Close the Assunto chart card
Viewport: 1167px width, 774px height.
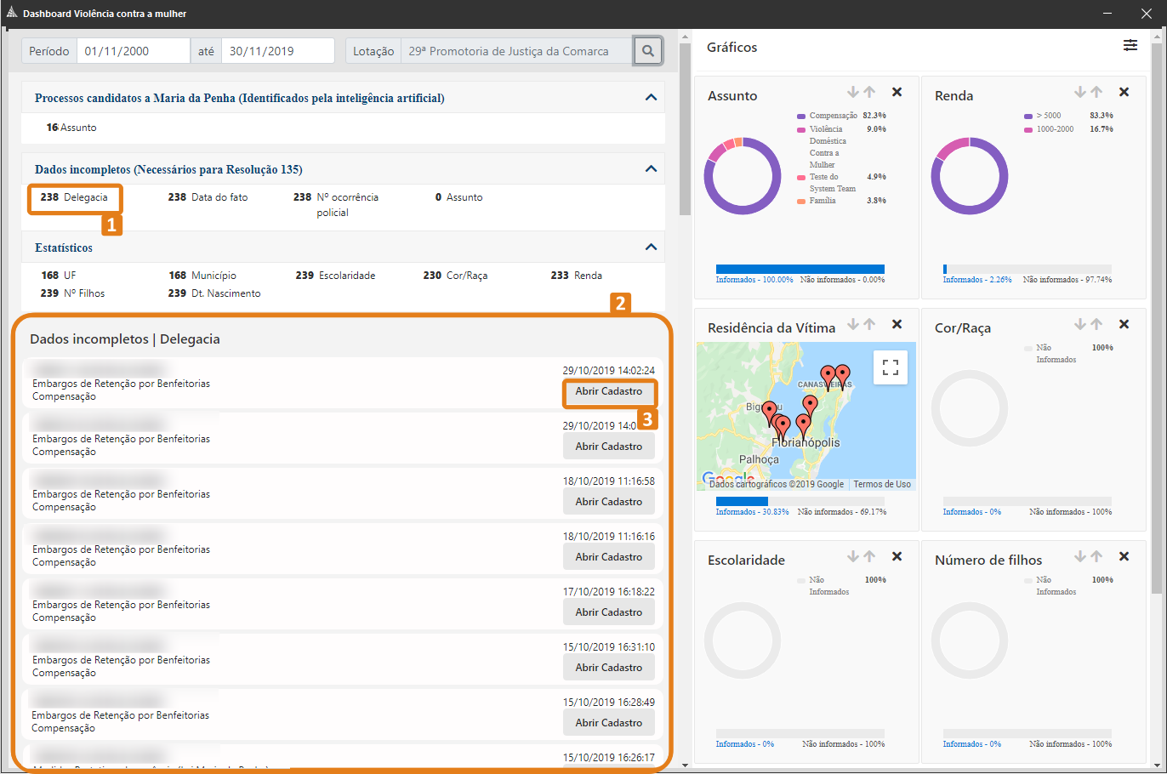point(897,92)
